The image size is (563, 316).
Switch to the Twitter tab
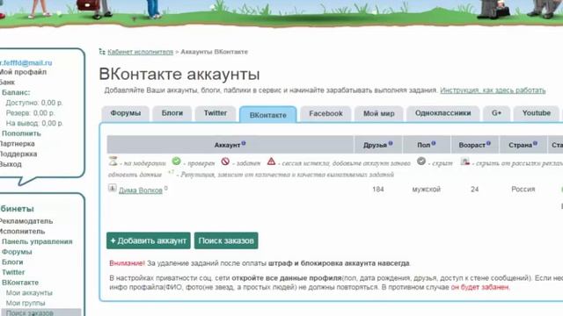(216, 113)
